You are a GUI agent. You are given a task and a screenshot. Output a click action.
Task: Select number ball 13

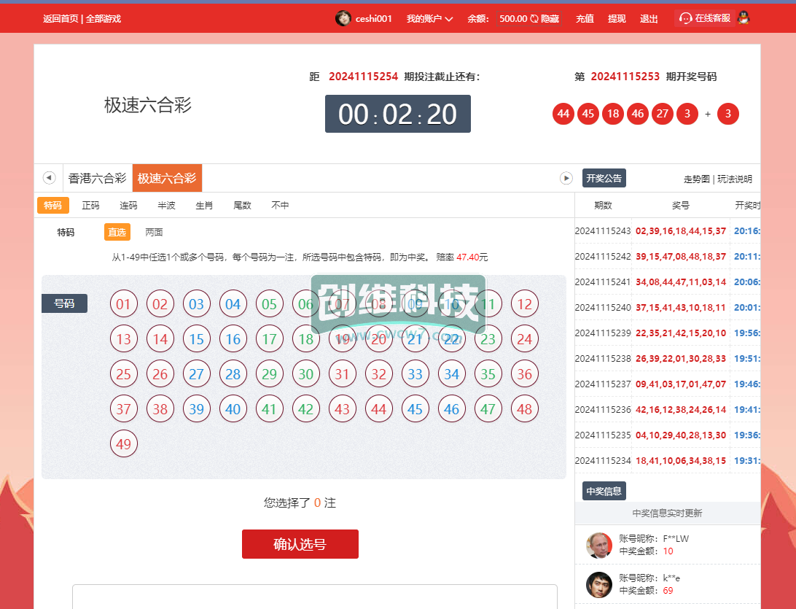point(124,339)
